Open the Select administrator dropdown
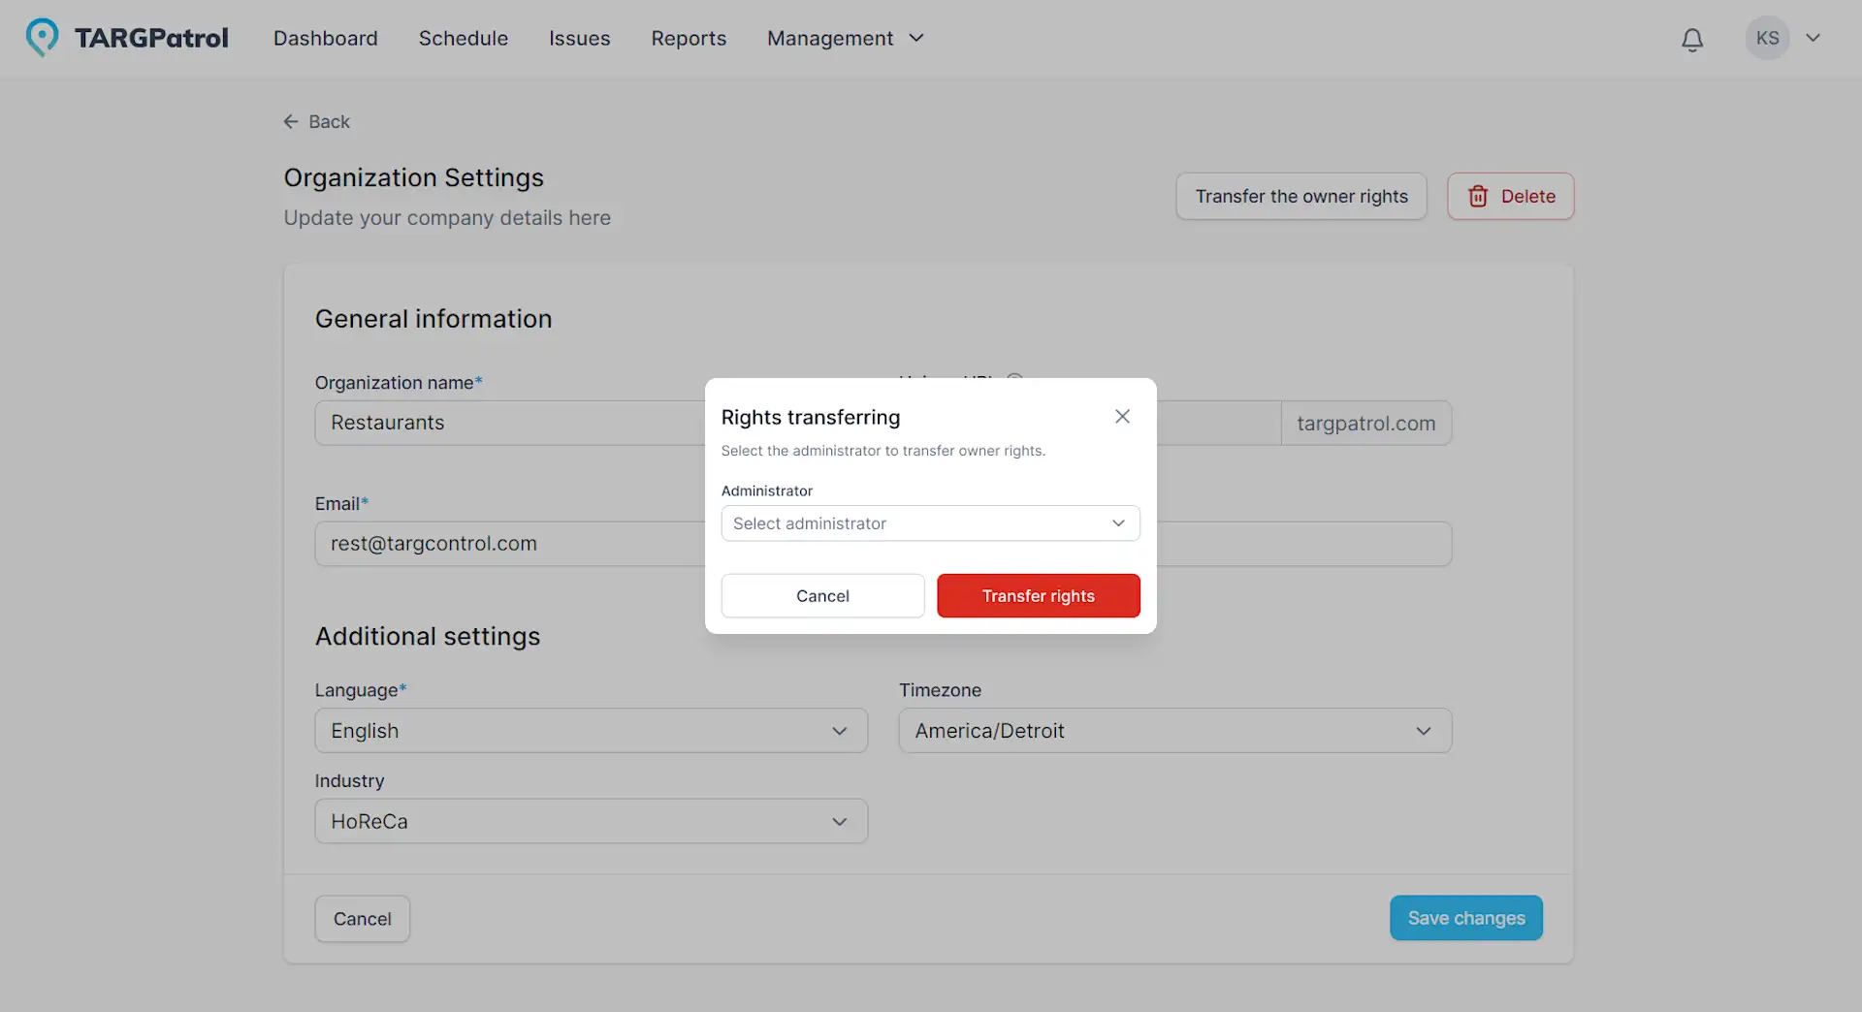Viewport: 1862px width, 1012px height. [929, 523]
